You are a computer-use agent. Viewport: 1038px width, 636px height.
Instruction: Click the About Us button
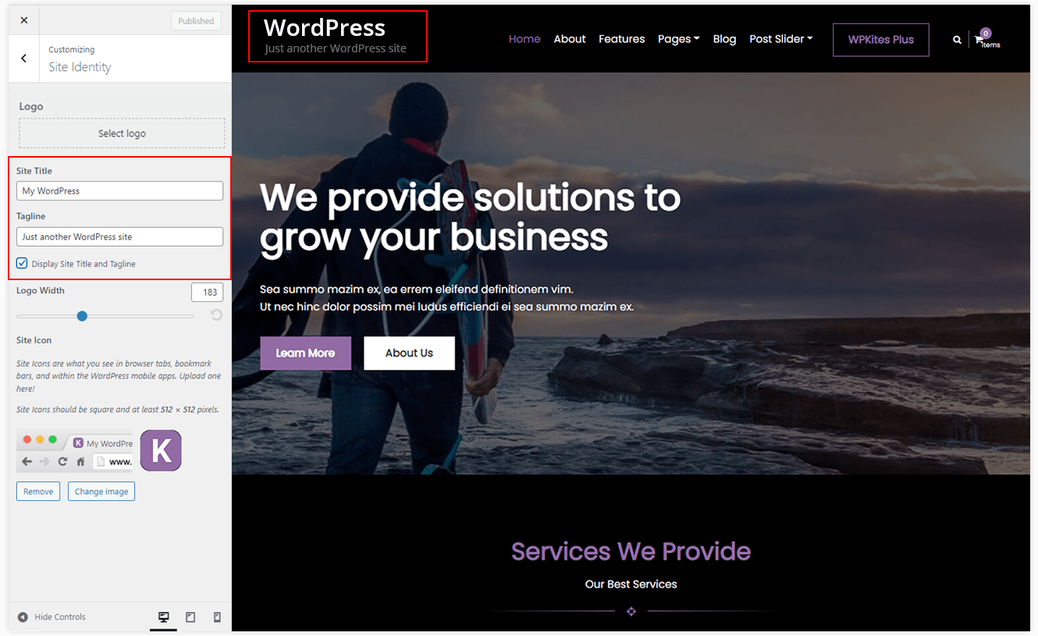(409, 353)
